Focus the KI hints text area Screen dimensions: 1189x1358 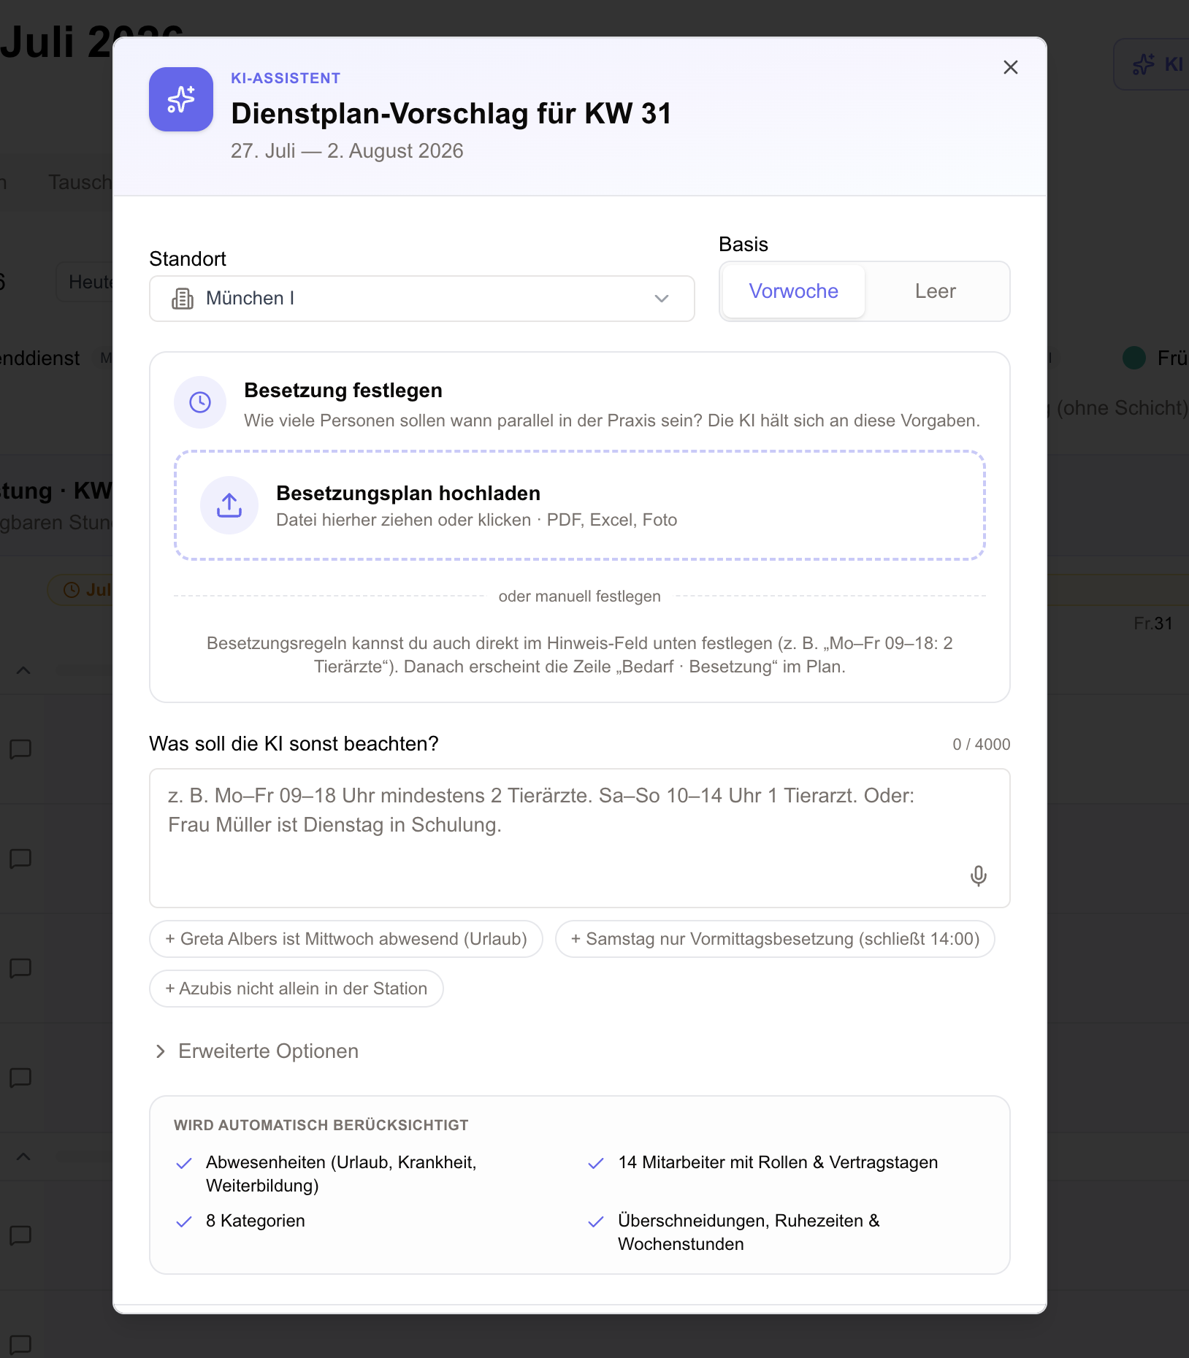579,837
